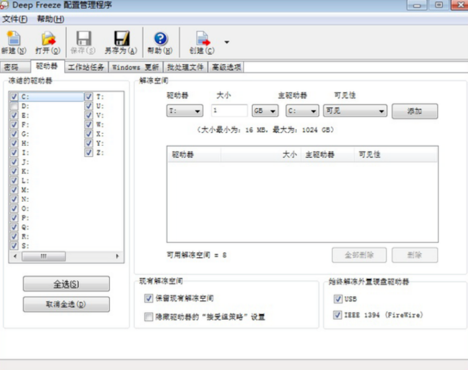Image resolution: width=468 pixels, height=370 pixels.
Task: Click the thaw space size input field
Action: coord(229,111)
